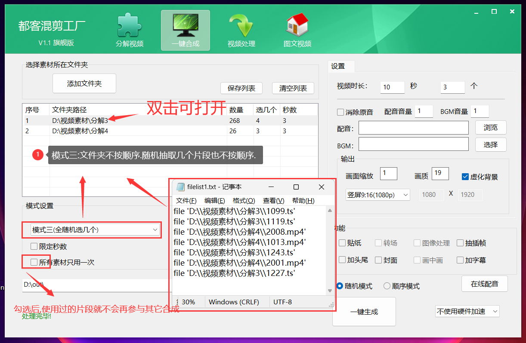Click Notepad line with 1227.ts
Viewport: 526px width, 343px height.
point(235,273)
